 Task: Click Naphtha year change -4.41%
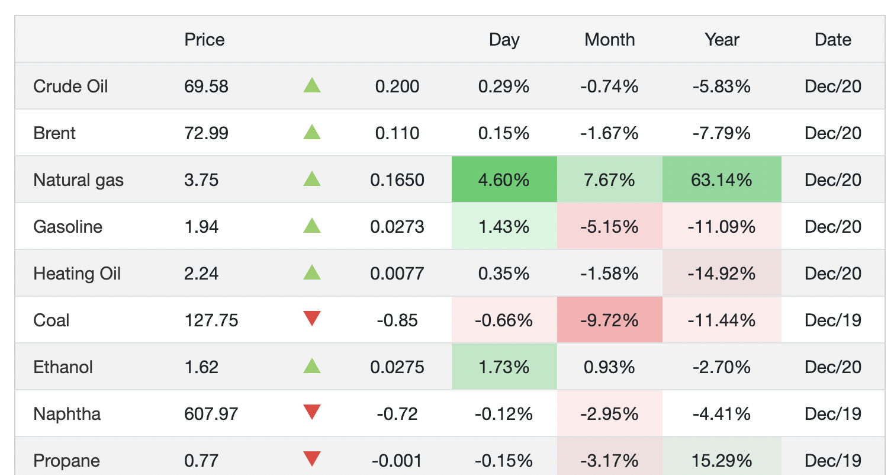(722, 413)
